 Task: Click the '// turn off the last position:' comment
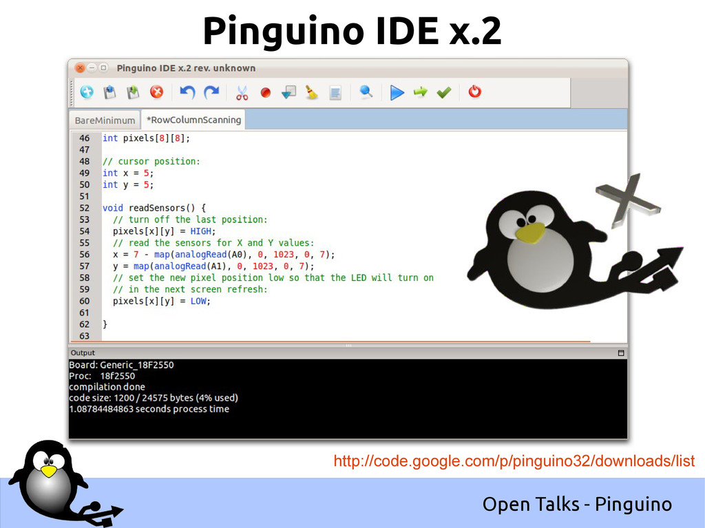(190, 220)
